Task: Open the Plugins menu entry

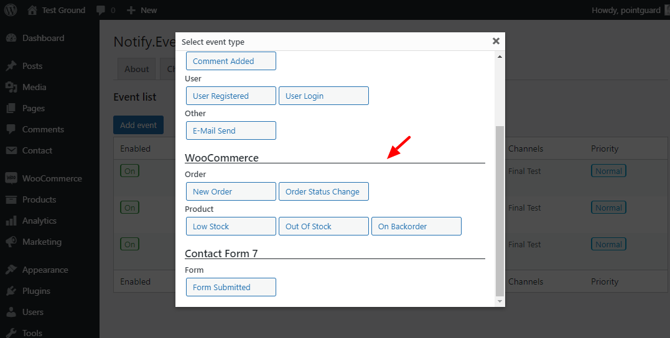Action: coord(36,291)
